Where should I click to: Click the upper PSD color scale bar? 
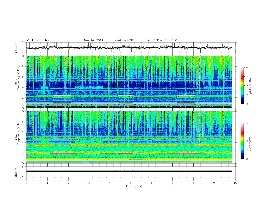coord(242,86)
